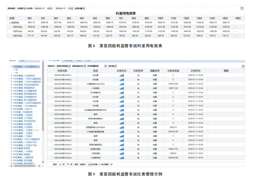
Task: Go to 下一页 in table pagination
Action: (69, 164)
